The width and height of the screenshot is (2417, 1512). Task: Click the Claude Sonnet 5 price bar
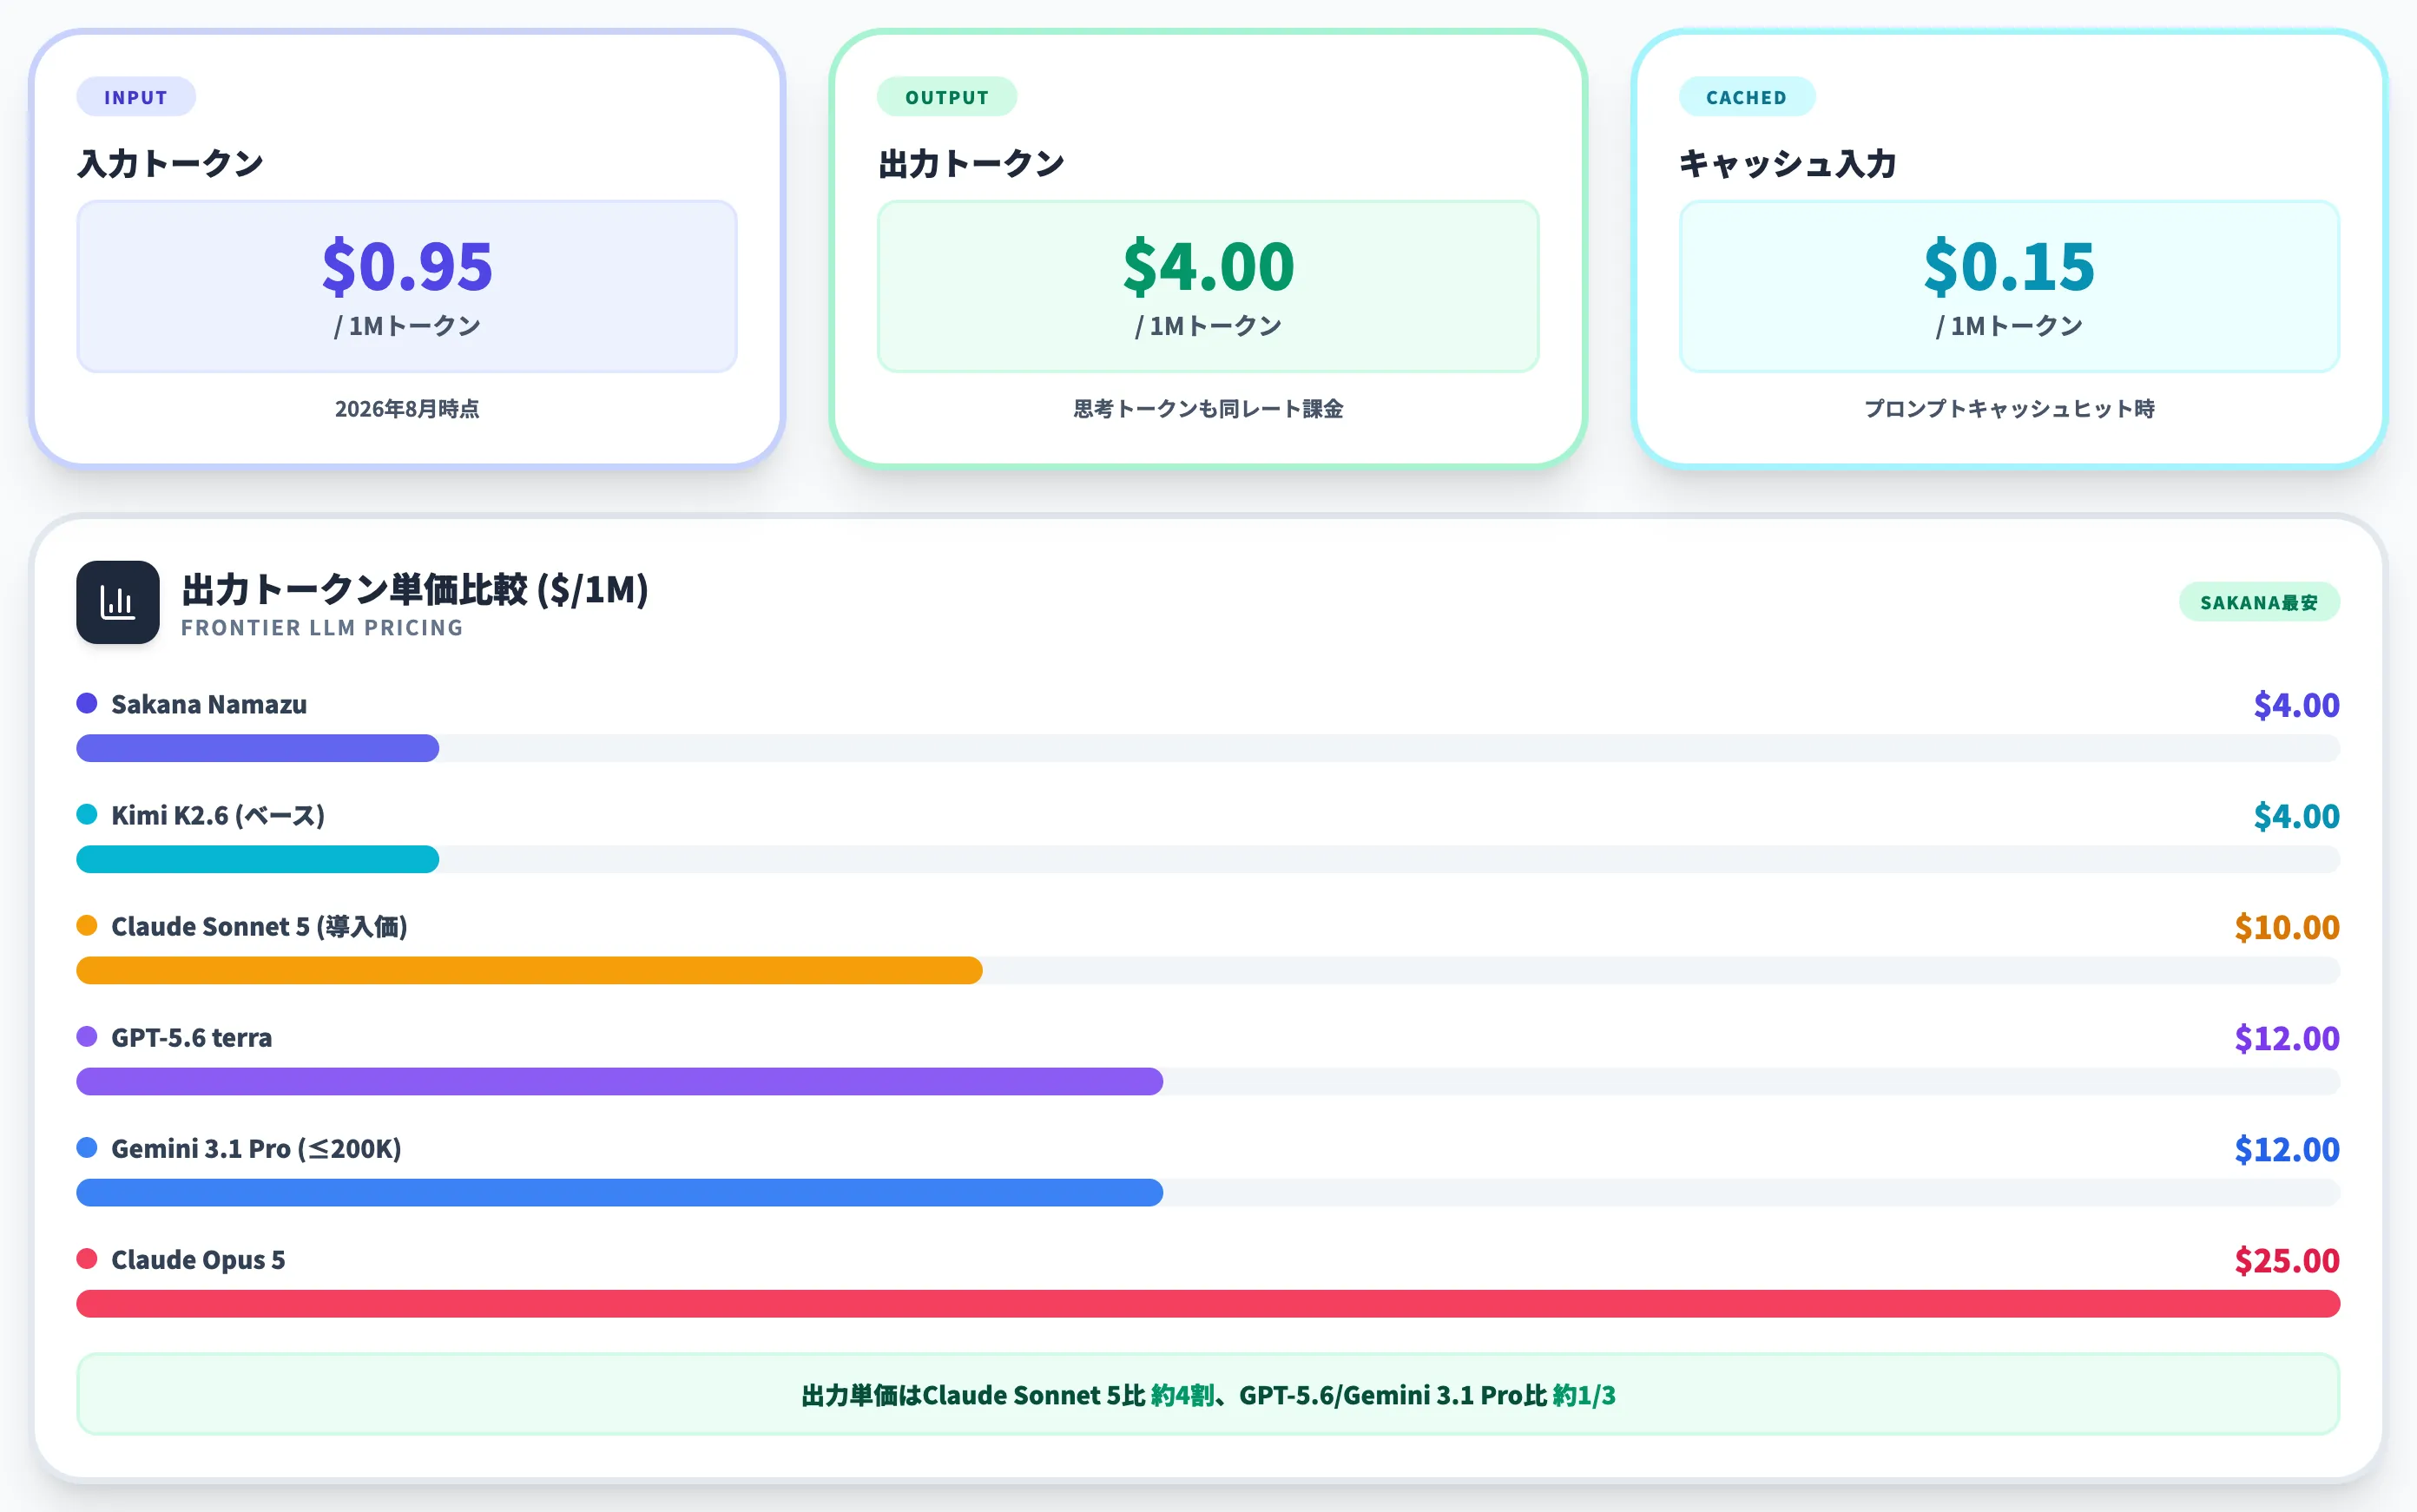point(529,970)
